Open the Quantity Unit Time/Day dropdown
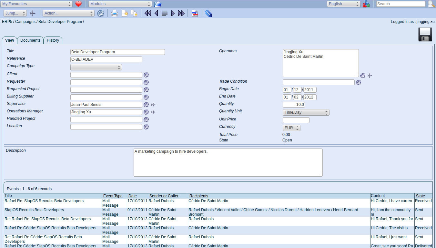 [x=306, y=112]
